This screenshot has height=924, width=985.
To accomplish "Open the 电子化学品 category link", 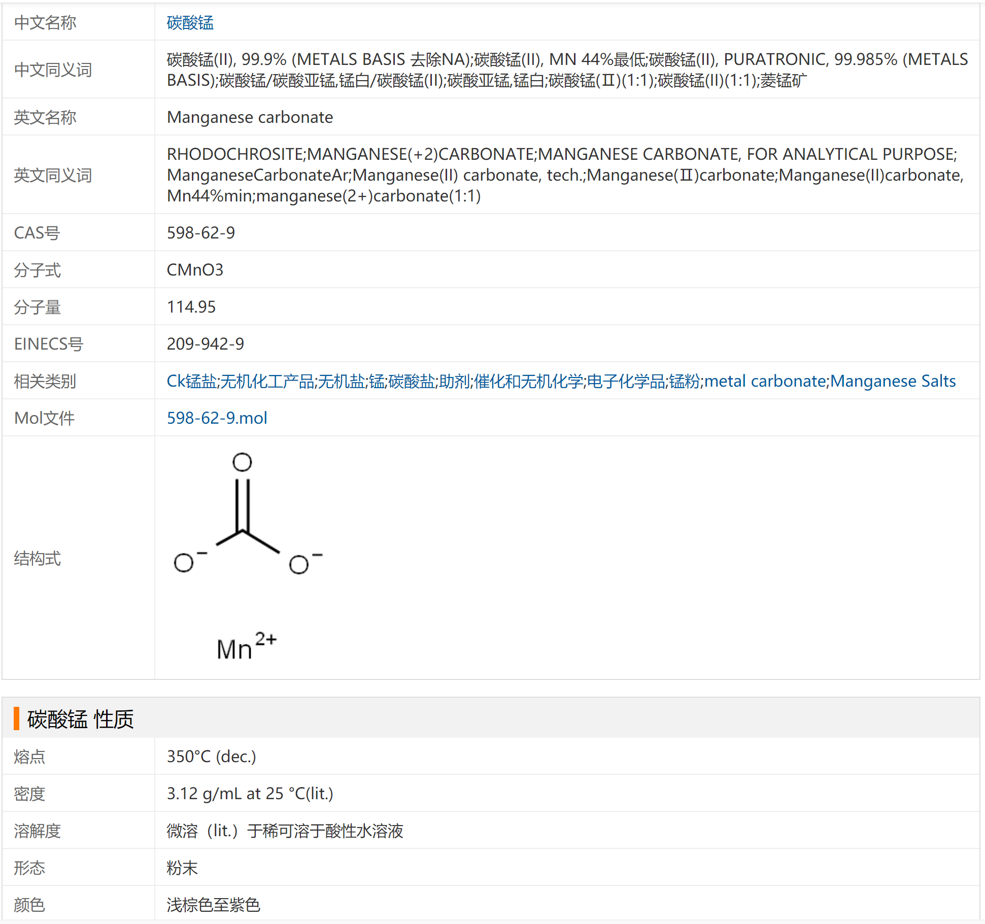I will (x=626, y=381).
